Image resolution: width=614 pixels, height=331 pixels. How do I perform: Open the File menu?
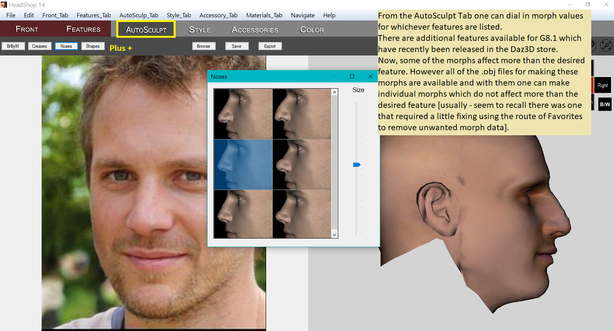pyautogui.click(x=11, y=15)
